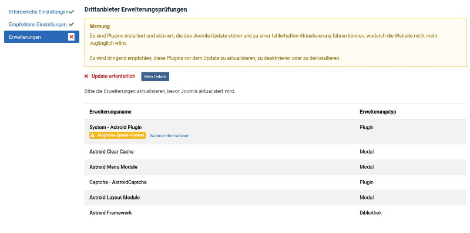This screenshot has width=470, height=233.
Task: Select the Astroid Layout Module row
Action: tap(275, 198)
